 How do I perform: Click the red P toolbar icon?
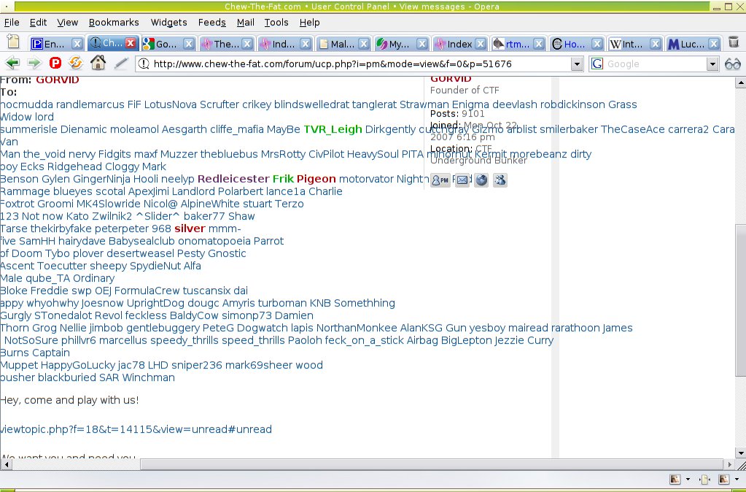pos(55,64)
